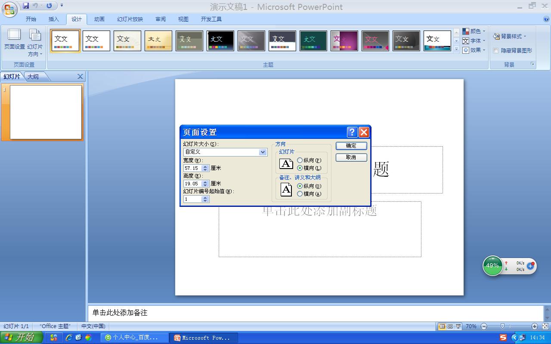
Task: Click the Help question mark in ribbon
Action: pyautogui.click(x=546, y=19)
